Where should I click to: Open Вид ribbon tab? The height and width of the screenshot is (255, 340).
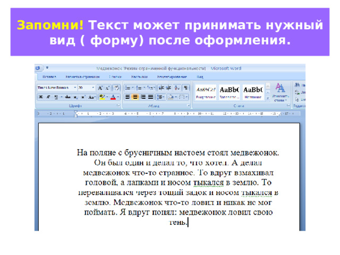(x=200, y=76)
